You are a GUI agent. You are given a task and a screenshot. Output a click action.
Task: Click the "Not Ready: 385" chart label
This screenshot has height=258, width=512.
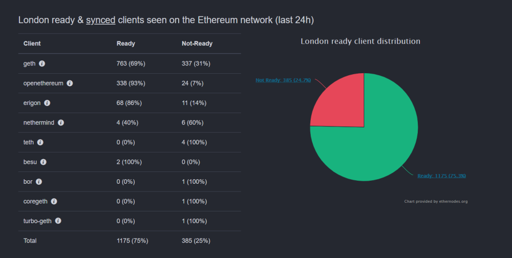tap(283, 80)
